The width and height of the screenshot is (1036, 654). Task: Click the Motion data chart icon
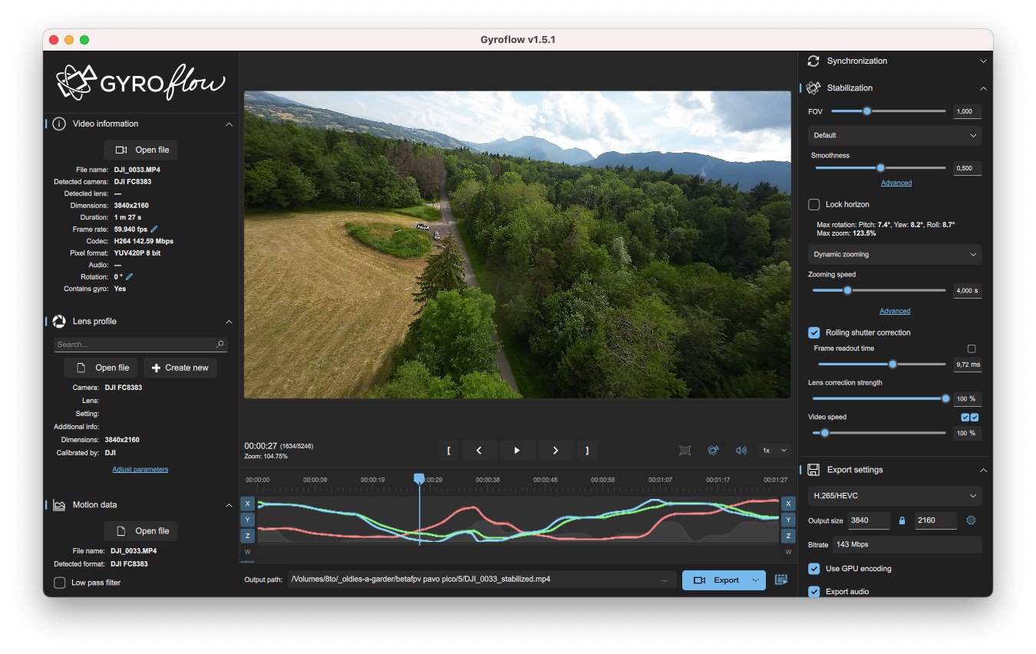pyautogui.click(x=59, y=505)
